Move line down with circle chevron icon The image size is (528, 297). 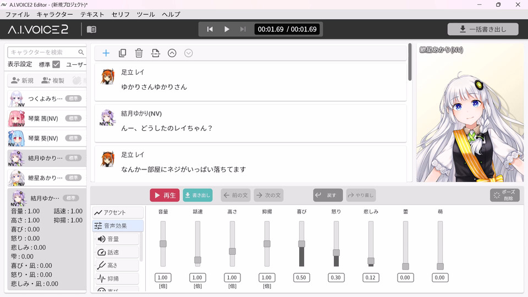(x=189, y=53)
